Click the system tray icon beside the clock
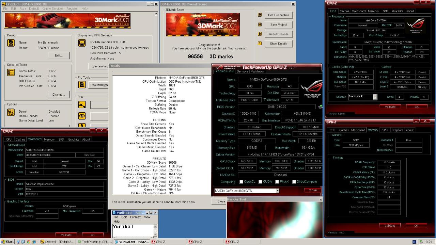 click(421, 242)
